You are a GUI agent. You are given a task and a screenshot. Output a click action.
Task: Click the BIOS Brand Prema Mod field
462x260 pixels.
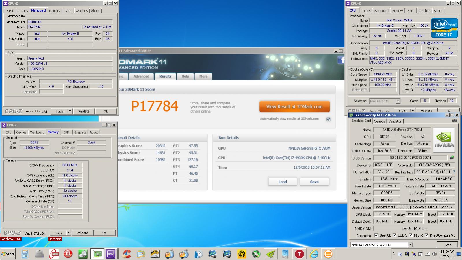(70, 58)
